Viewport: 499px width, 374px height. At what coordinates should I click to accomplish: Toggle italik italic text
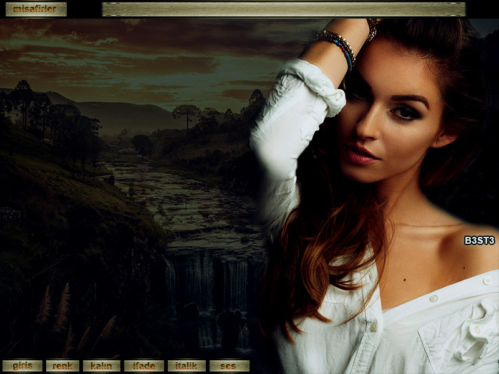coord(187,366)
